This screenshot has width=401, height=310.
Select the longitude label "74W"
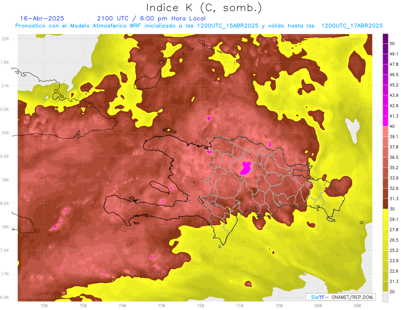(x=122, y=306)
